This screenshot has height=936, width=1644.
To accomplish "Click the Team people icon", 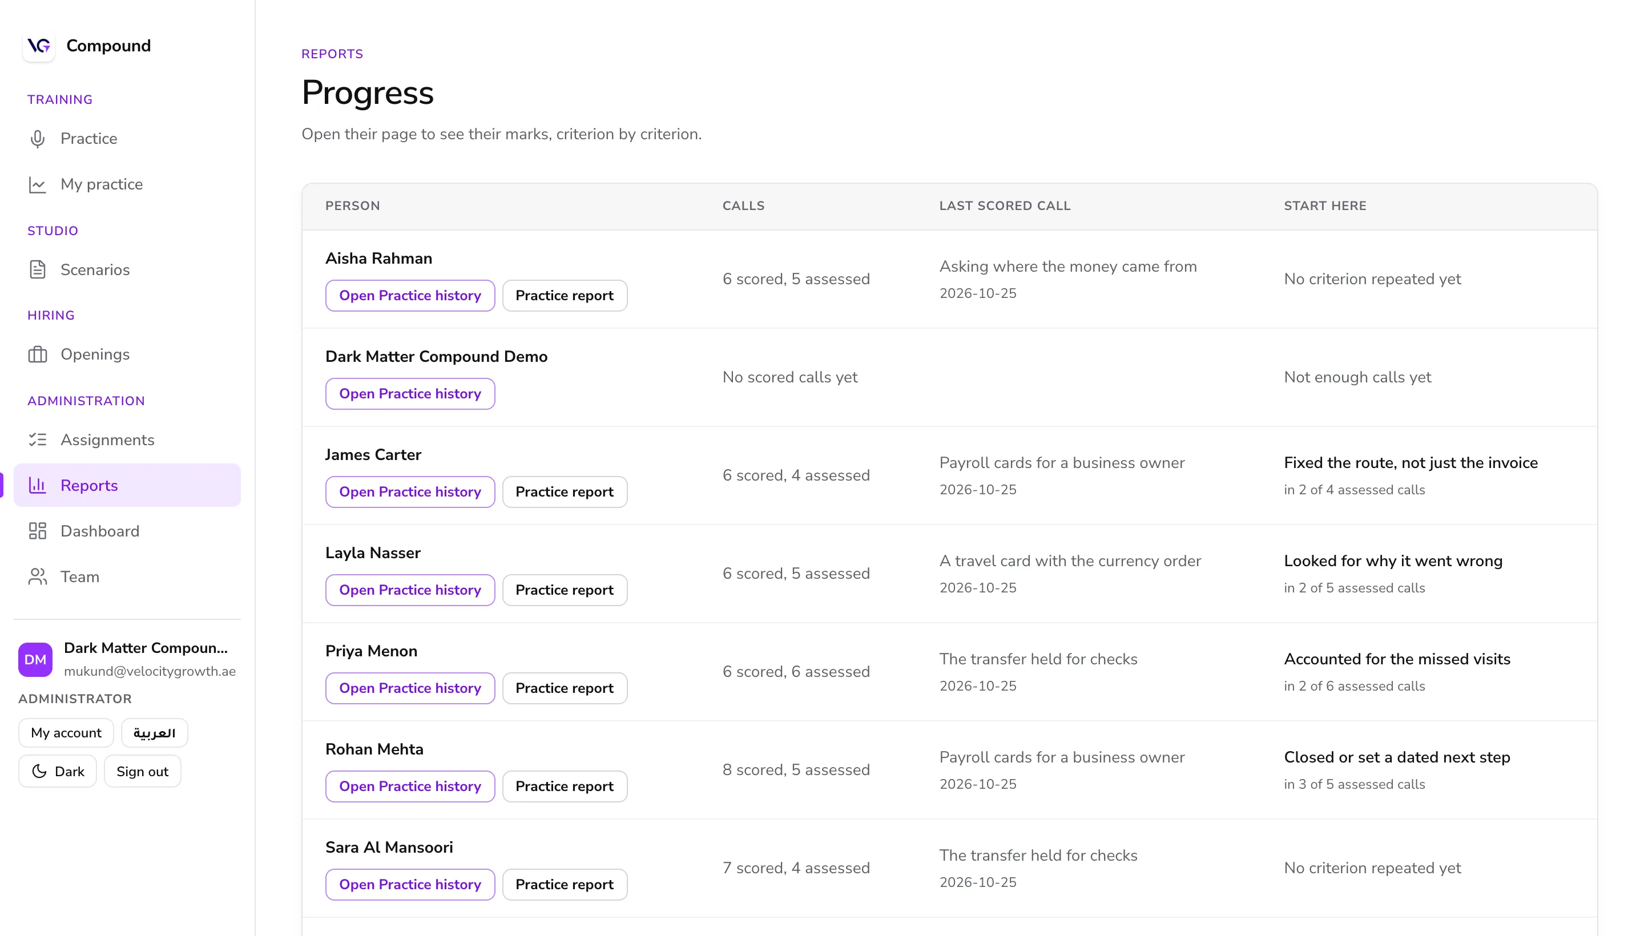I will [x=38, y=576].
